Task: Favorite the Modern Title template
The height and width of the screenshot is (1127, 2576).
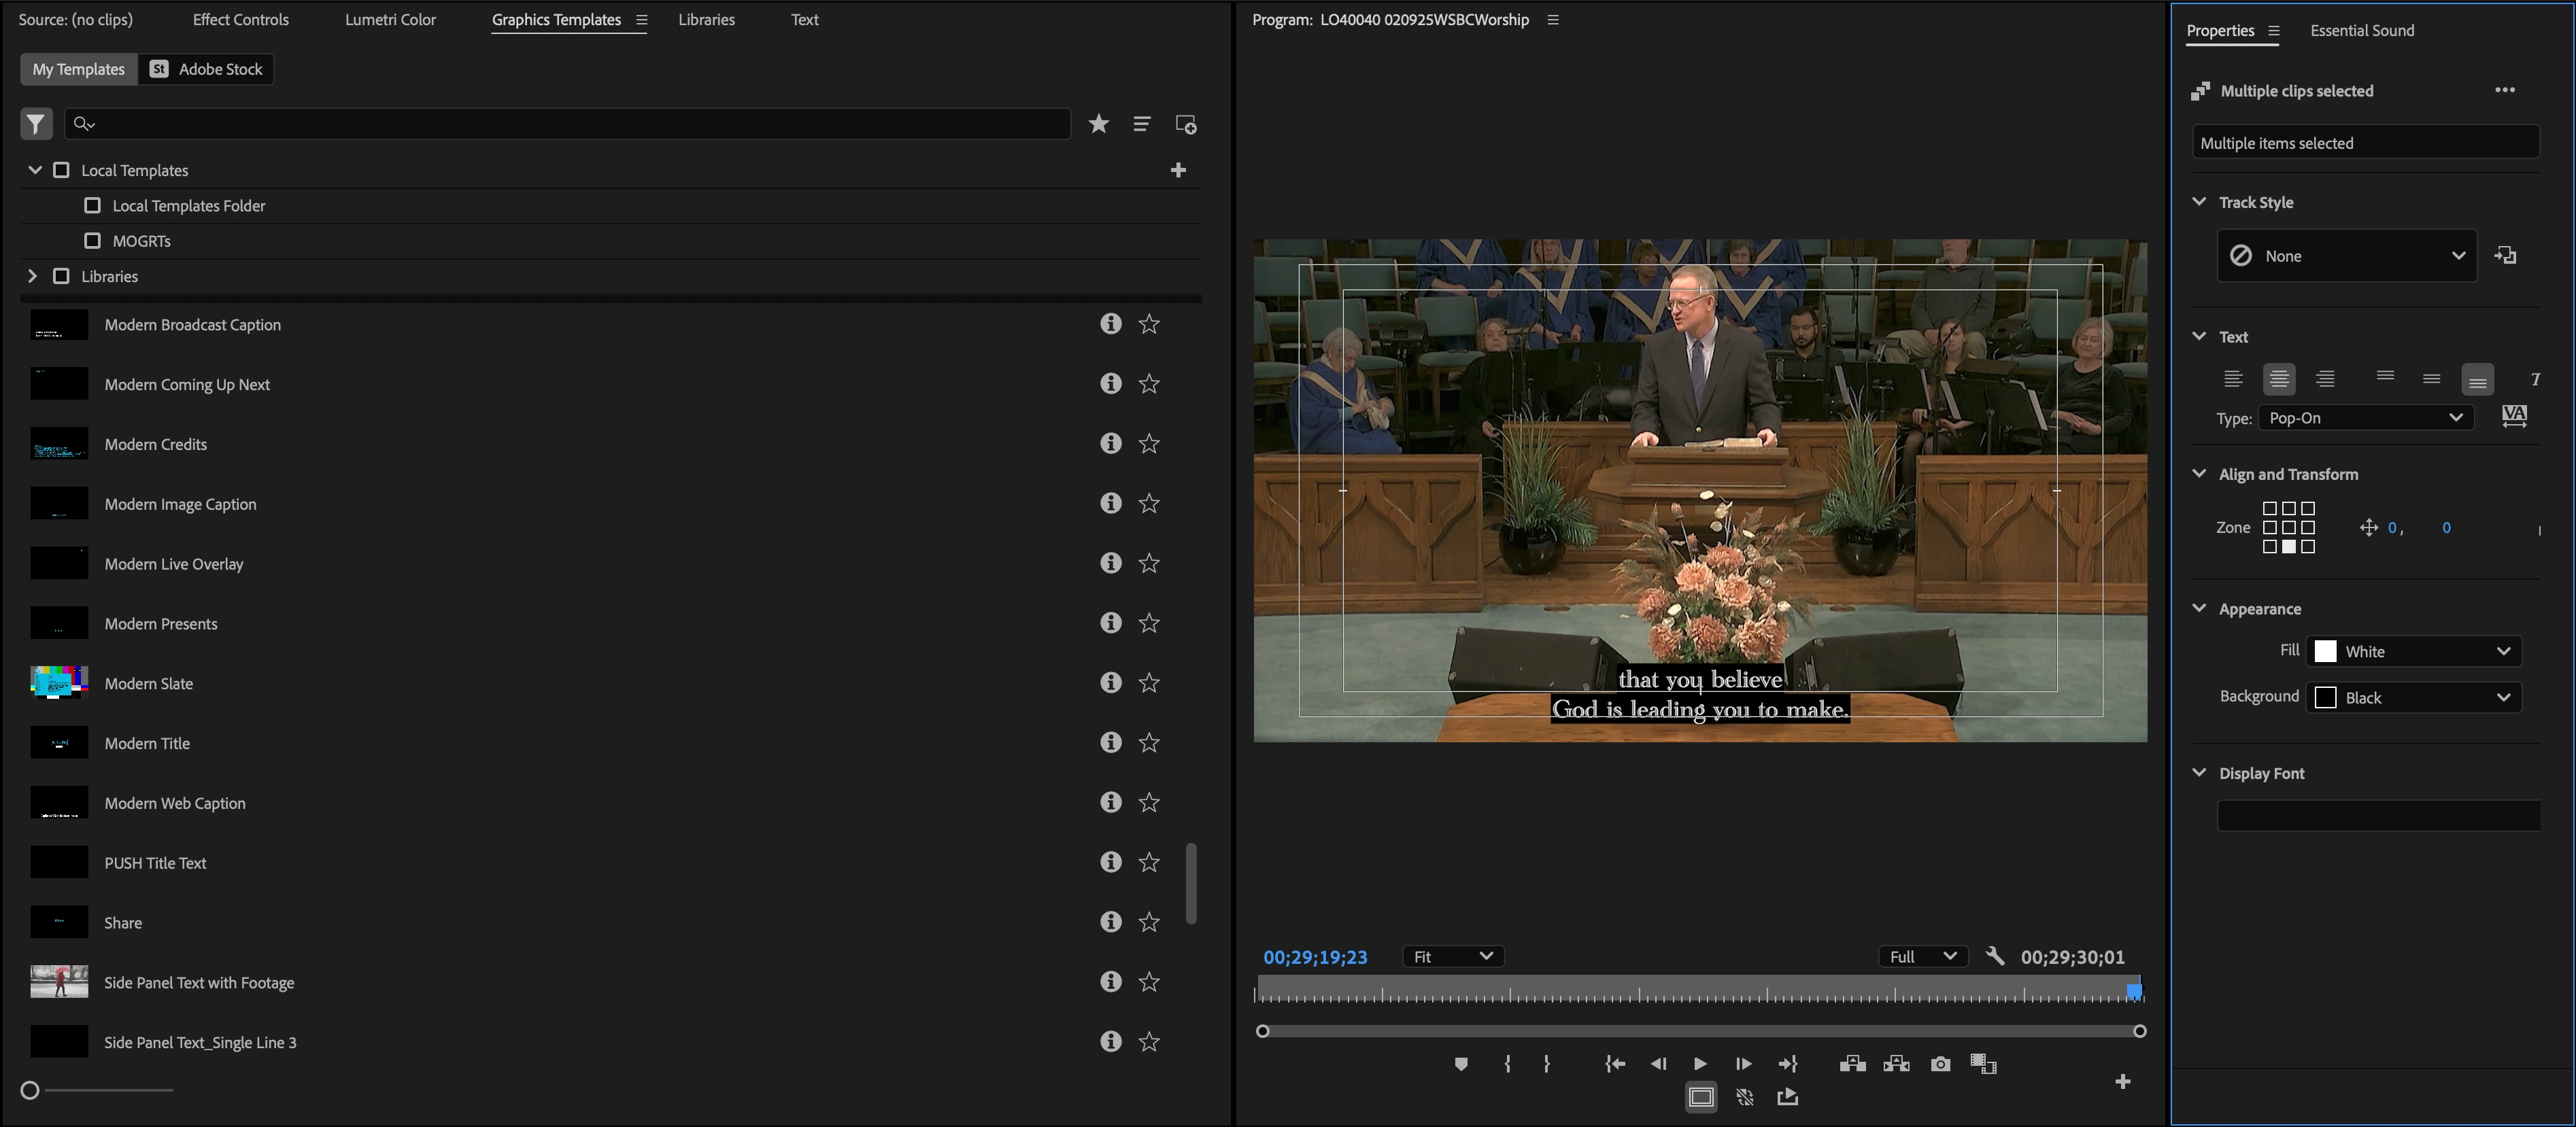Action: [x=1149, y=742]
